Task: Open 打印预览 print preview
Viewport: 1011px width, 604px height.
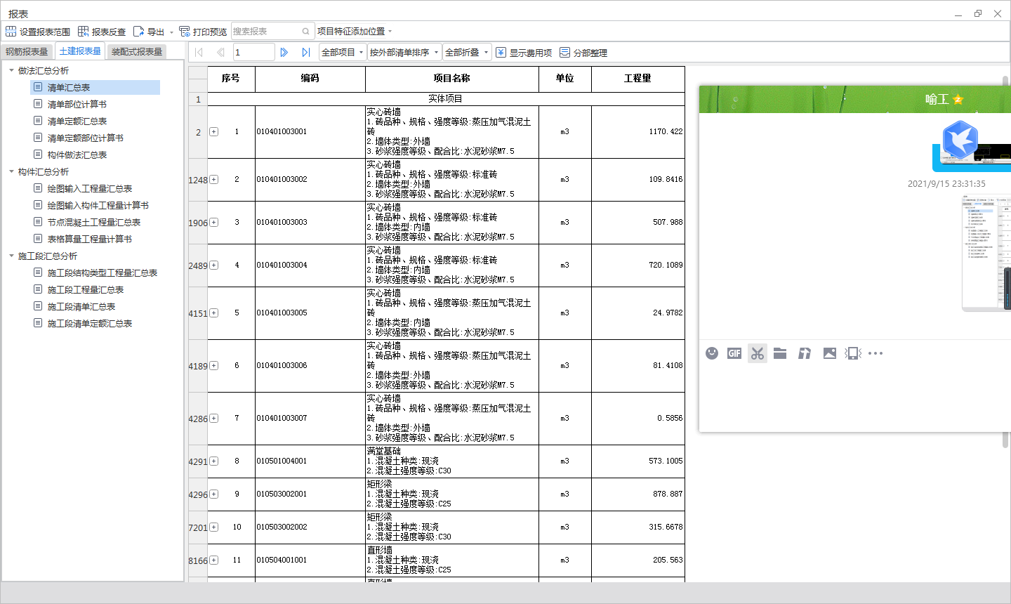Action: [x=203, y=32]
